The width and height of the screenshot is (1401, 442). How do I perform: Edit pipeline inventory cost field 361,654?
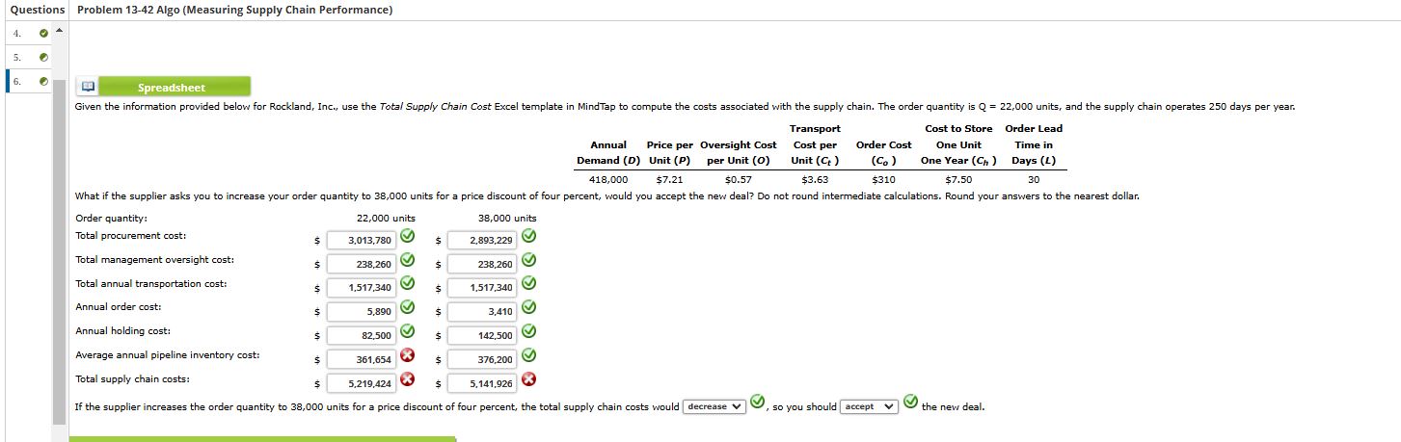(x=362, y=360)
